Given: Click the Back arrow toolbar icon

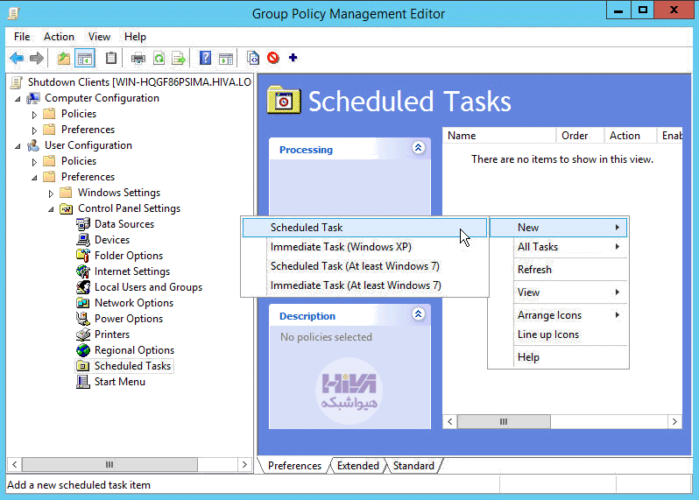Looking at the screenshot, I should click(17, 58).
